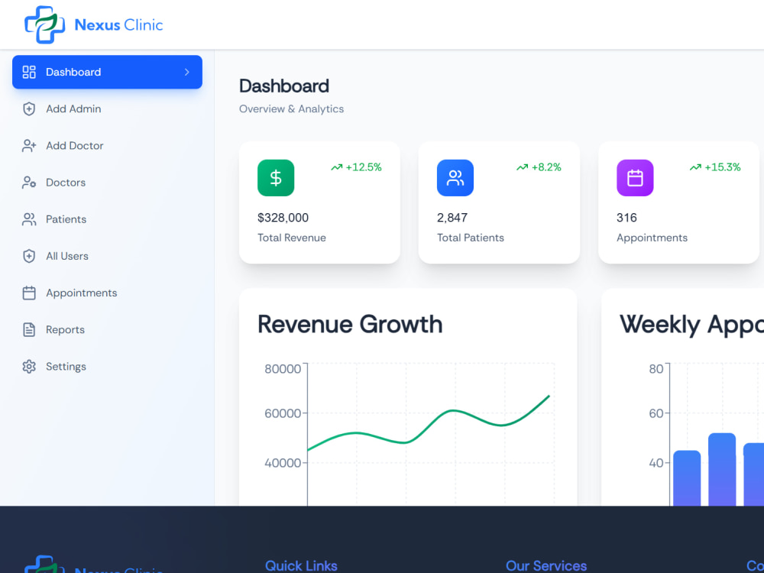Screen dimensions: 764x573
Task: Click the blue Total Patients users icon
Action: click(455, 178)
